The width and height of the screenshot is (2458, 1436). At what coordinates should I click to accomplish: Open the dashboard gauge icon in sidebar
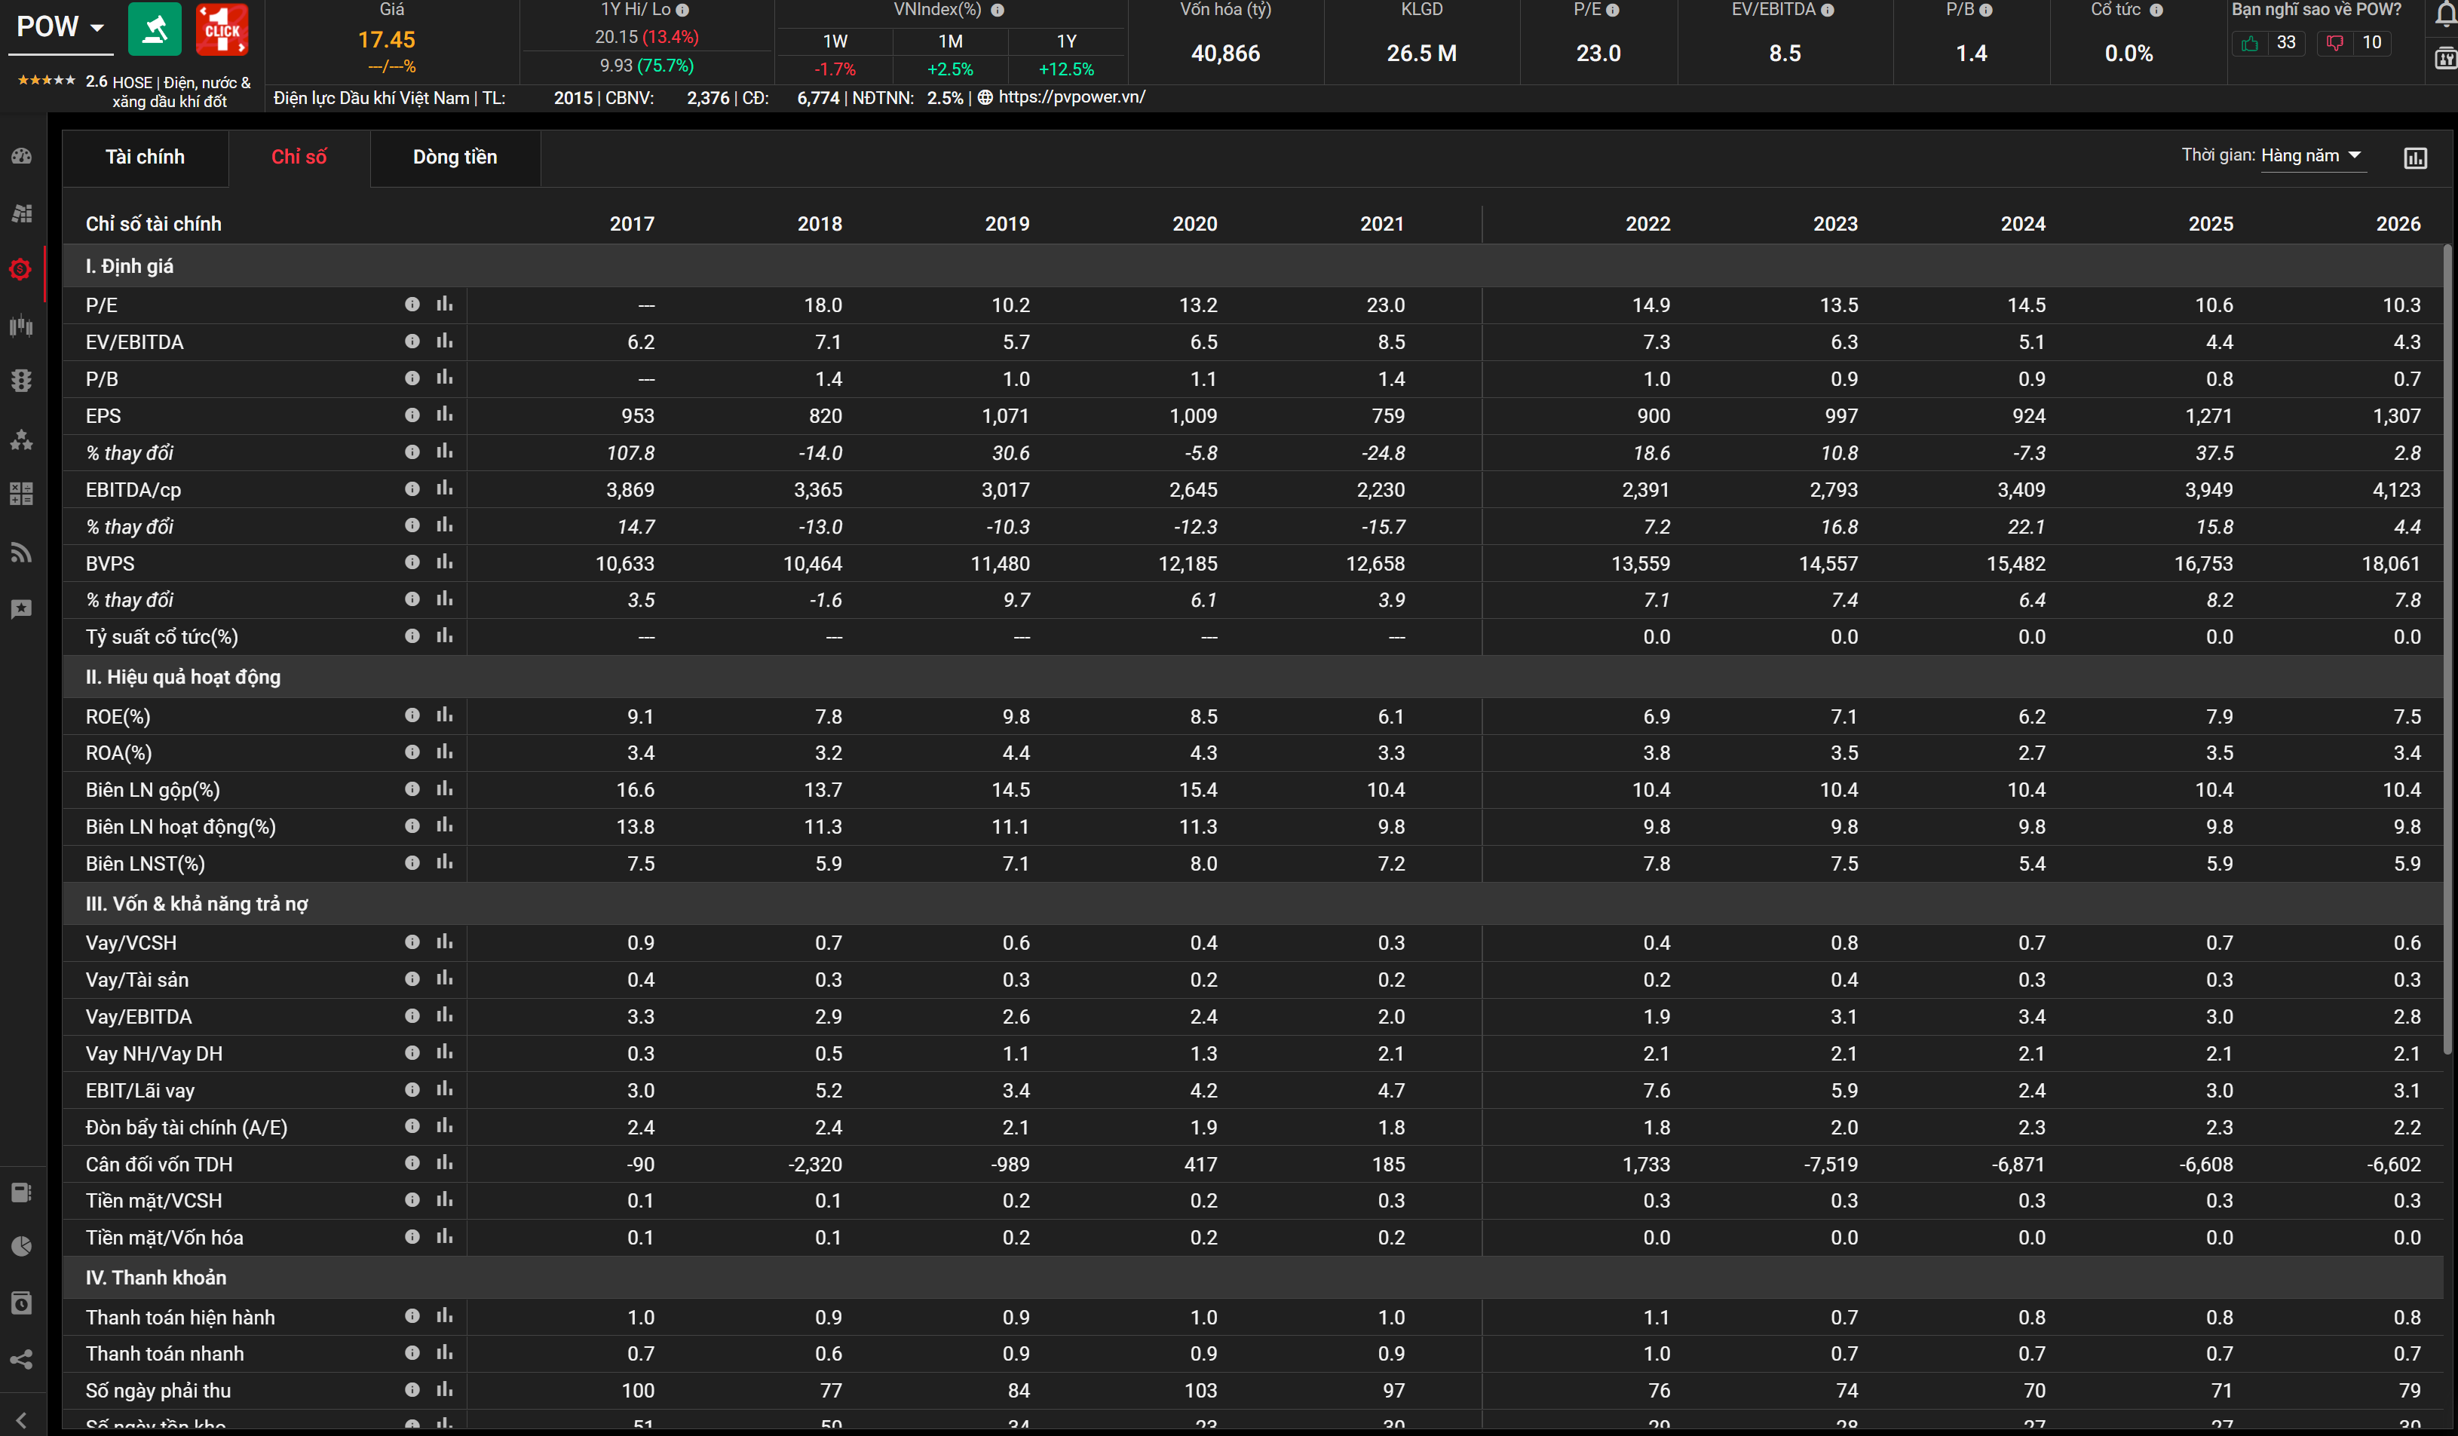pyautogui.click(x=21, y=156)
